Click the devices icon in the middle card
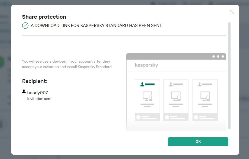Image resolution: width=249 pixels, height=159 pixels. coord(176,96)
